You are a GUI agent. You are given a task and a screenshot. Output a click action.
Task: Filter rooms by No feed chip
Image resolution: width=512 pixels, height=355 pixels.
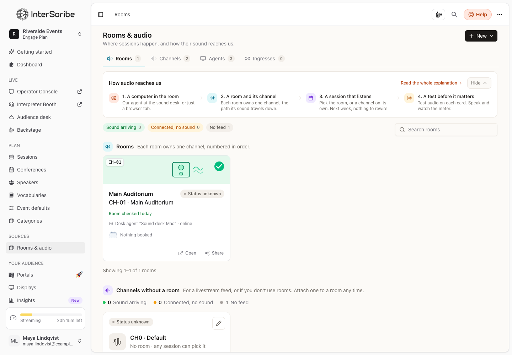point(220,127)
